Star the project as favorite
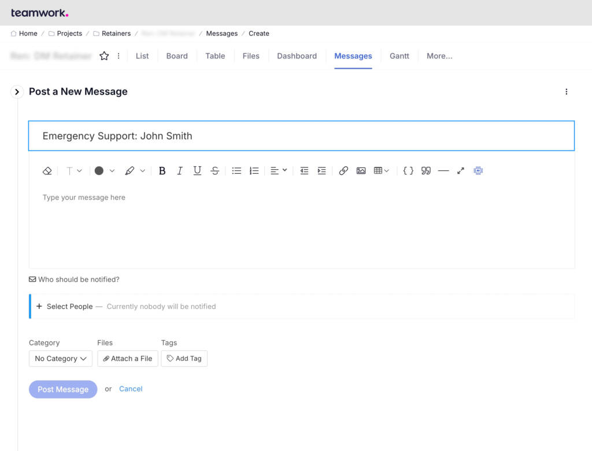This screenshot has height=451, width=592. coord(104,56)
